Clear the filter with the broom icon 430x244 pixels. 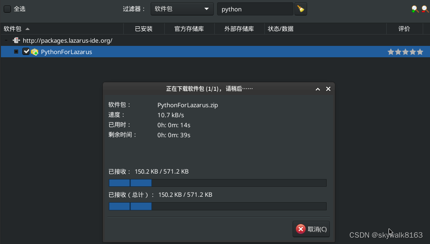tap(301, 9)
